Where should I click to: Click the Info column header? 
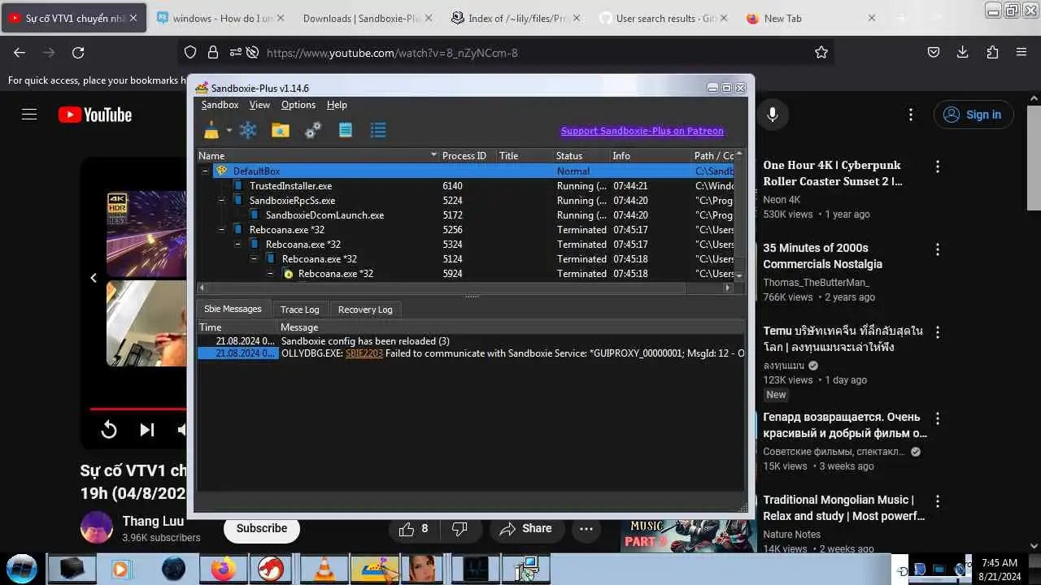[x=649, y=156]
